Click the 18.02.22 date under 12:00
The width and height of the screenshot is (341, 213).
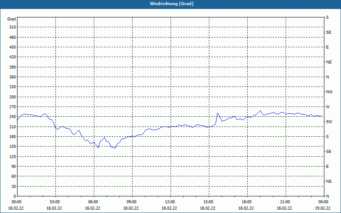[169, 208]
